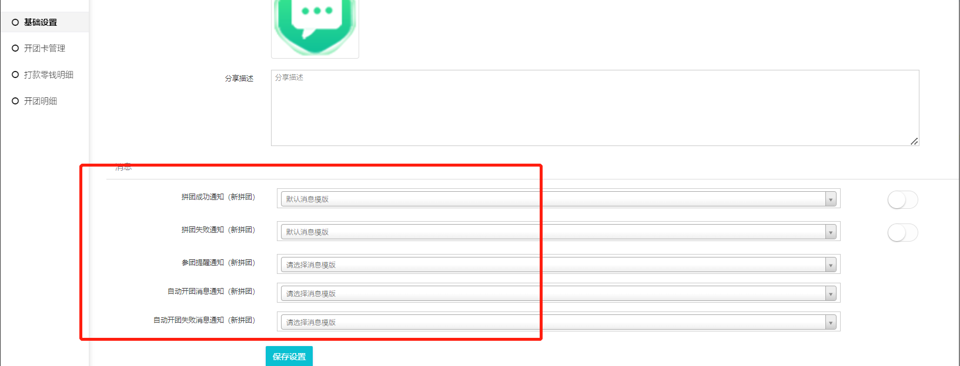Image resolution: width=960 pixels, height=366 pixels.
Task: Click the 拼团成功通知（新拼团） label
Action: (218, 197)
